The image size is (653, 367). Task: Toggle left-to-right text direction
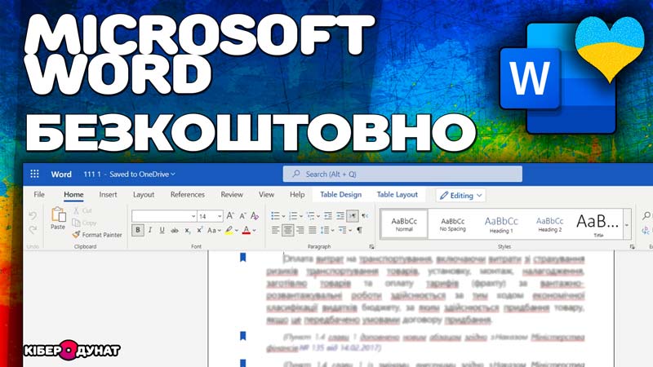coord(353,215)
